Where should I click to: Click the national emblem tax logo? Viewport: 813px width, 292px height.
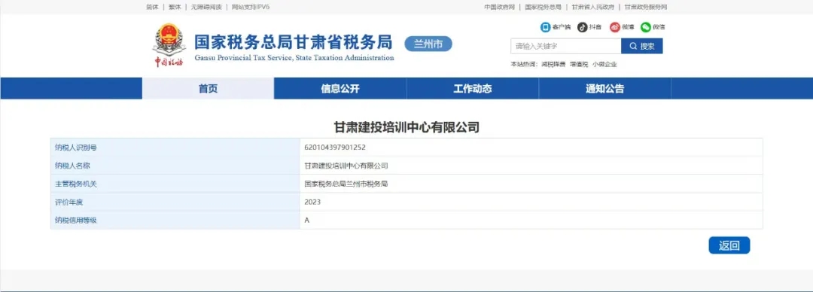point(169,44)
